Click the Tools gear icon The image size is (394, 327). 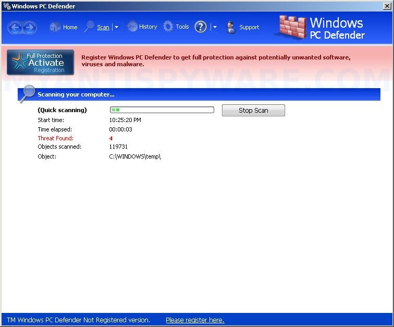(x=168, y=27)
